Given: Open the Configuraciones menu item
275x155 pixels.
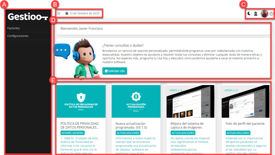Looking at the screenshot, I should click(18, 36).
